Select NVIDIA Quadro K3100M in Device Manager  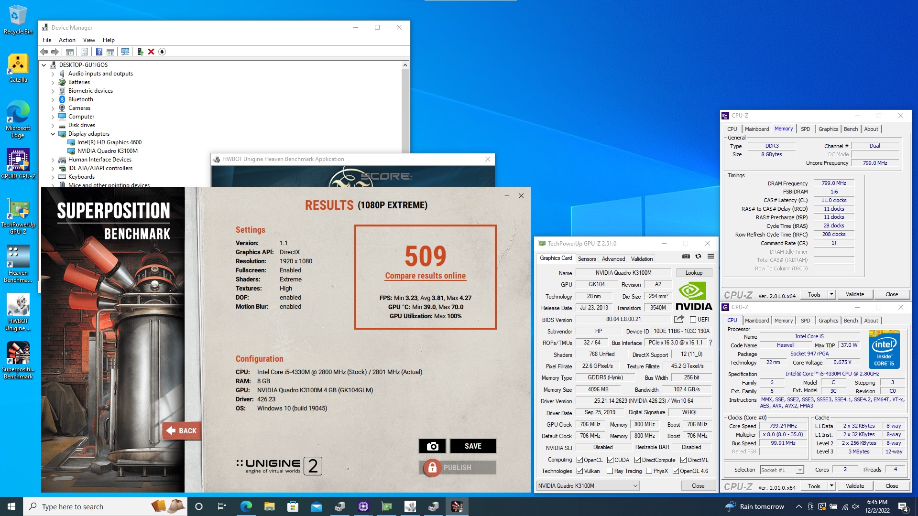[107, 151]
